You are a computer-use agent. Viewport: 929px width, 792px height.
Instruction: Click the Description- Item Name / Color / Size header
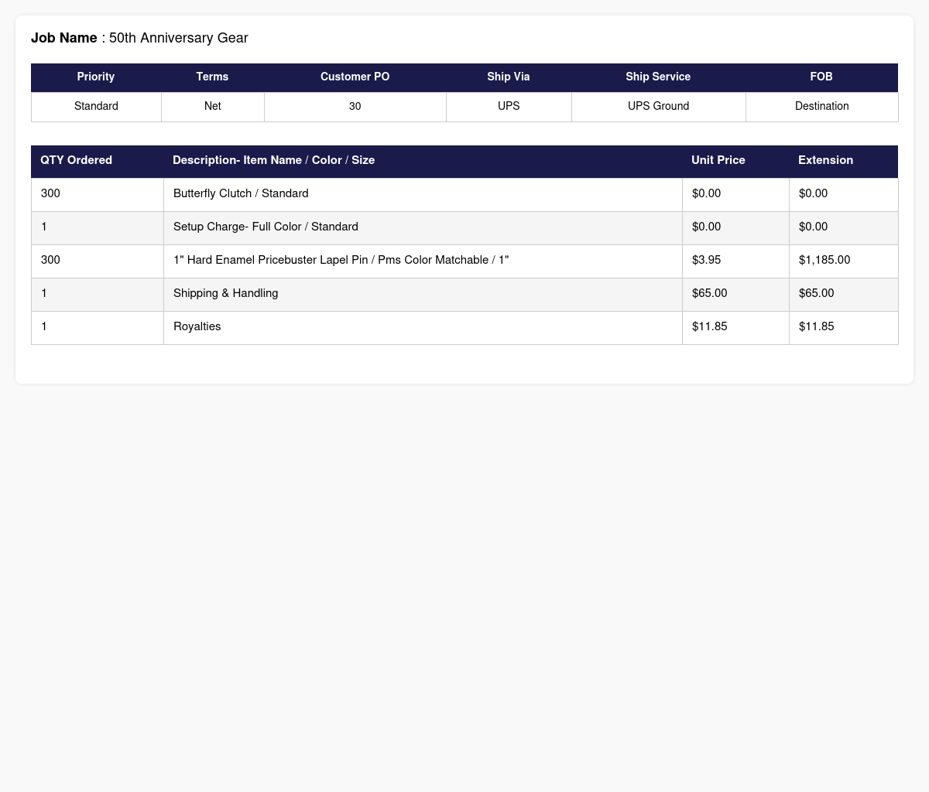tap(423, 161)
